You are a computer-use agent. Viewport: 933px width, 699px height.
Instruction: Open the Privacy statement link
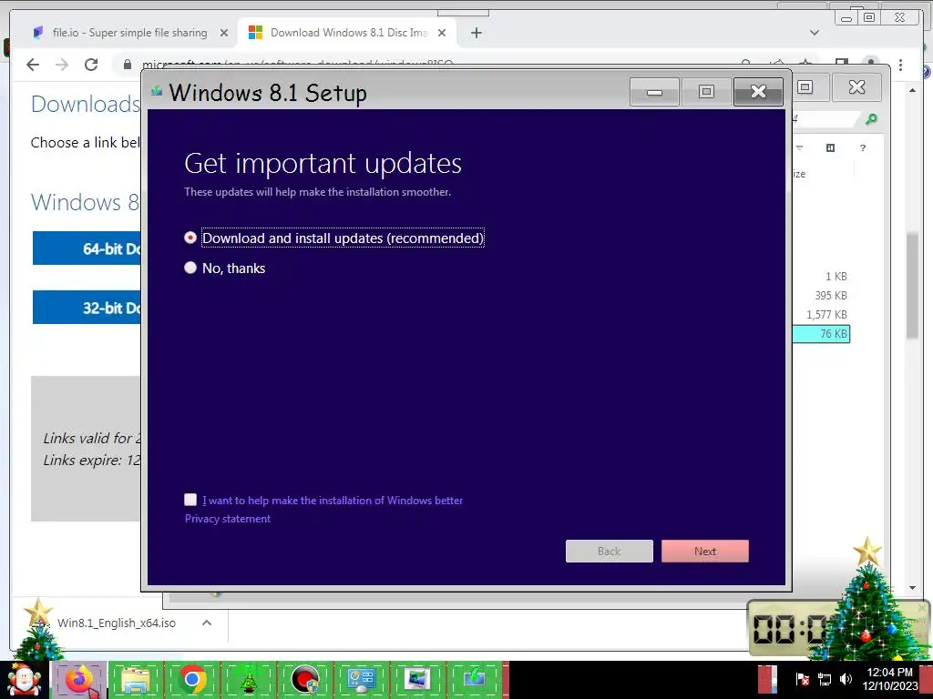click(x=227, y=519)
